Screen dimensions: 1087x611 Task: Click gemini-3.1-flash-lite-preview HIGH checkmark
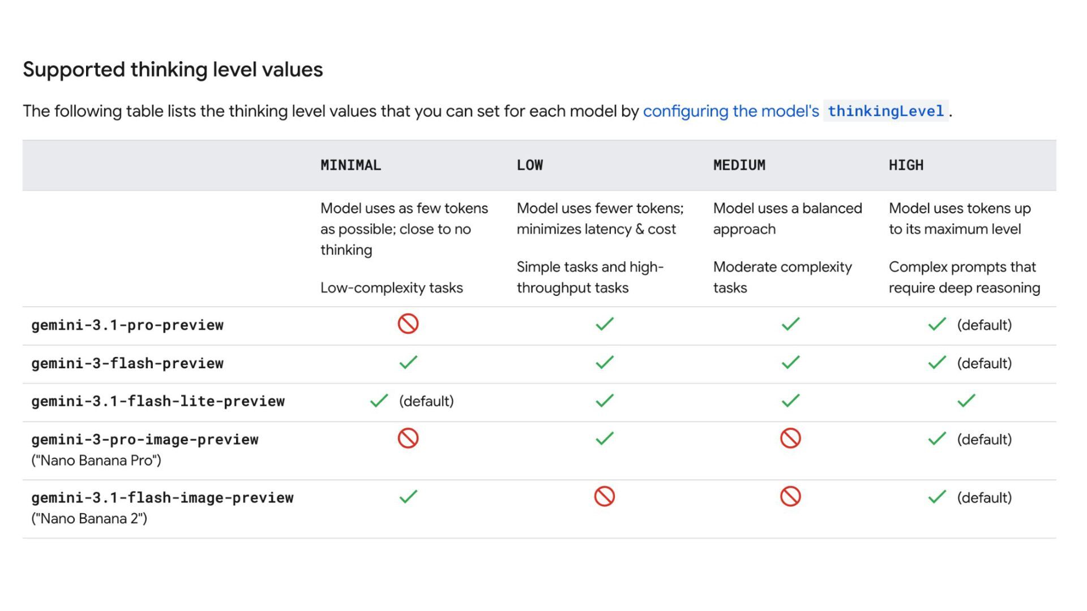[x=966, y=401]
